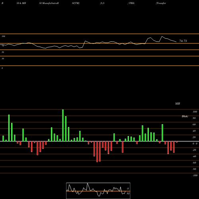Click the current RSI value 74.75
The image size is (199, 199).
[183, 41]
